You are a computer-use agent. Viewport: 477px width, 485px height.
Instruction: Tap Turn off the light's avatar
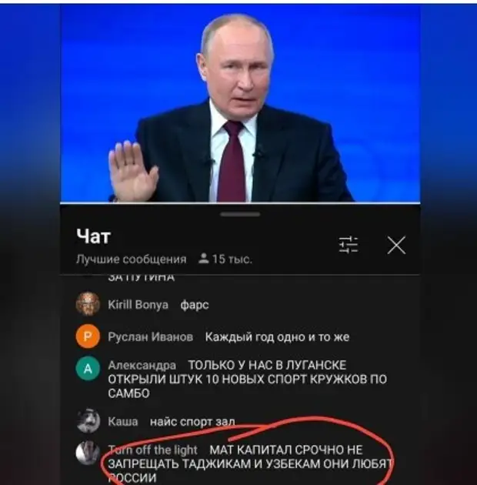(88, 453)
